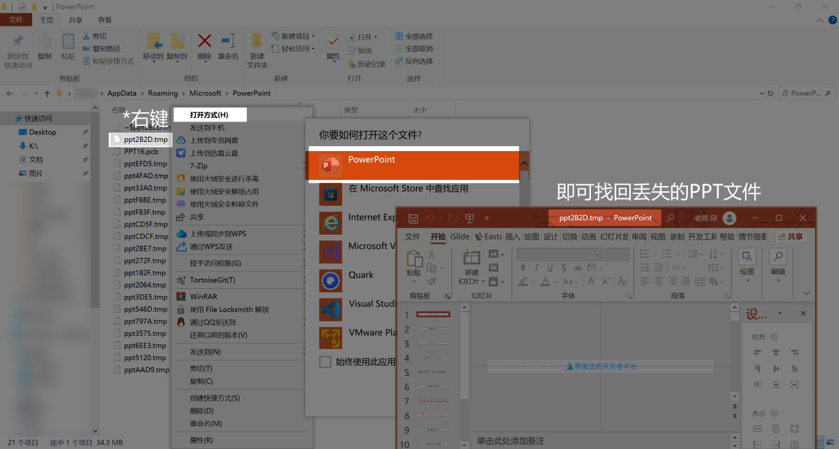Click the Share button in PowerPoint
The width and height of the screenshot is (839, 449).
(x=790, y=236)
